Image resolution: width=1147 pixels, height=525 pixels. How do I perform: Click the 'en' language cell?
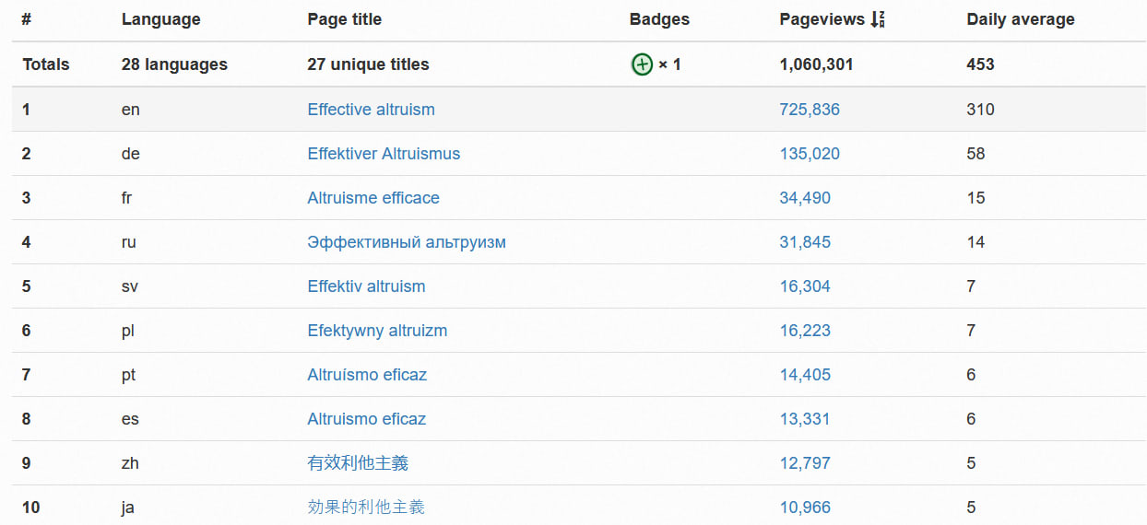(130, 110)
